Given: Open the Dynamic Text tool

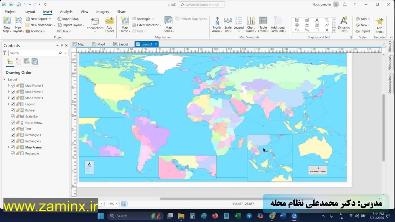Looking at the screenshot, I should coord(343,22).
